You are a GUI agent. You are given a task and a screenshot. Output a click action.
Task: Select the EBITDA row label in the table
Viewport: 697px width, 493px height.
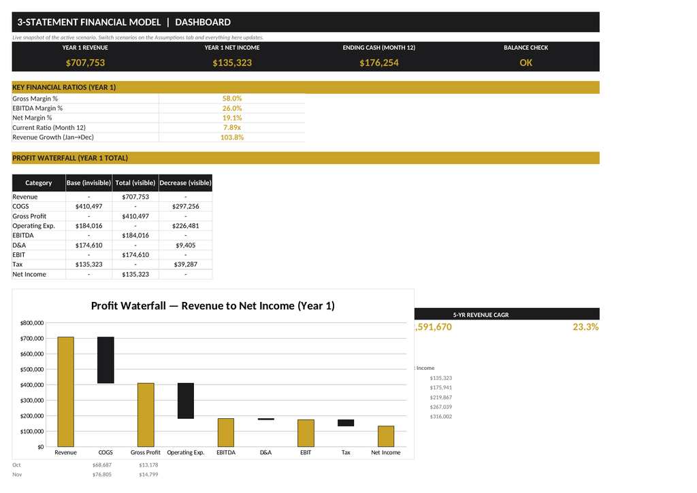pos(23,235)
